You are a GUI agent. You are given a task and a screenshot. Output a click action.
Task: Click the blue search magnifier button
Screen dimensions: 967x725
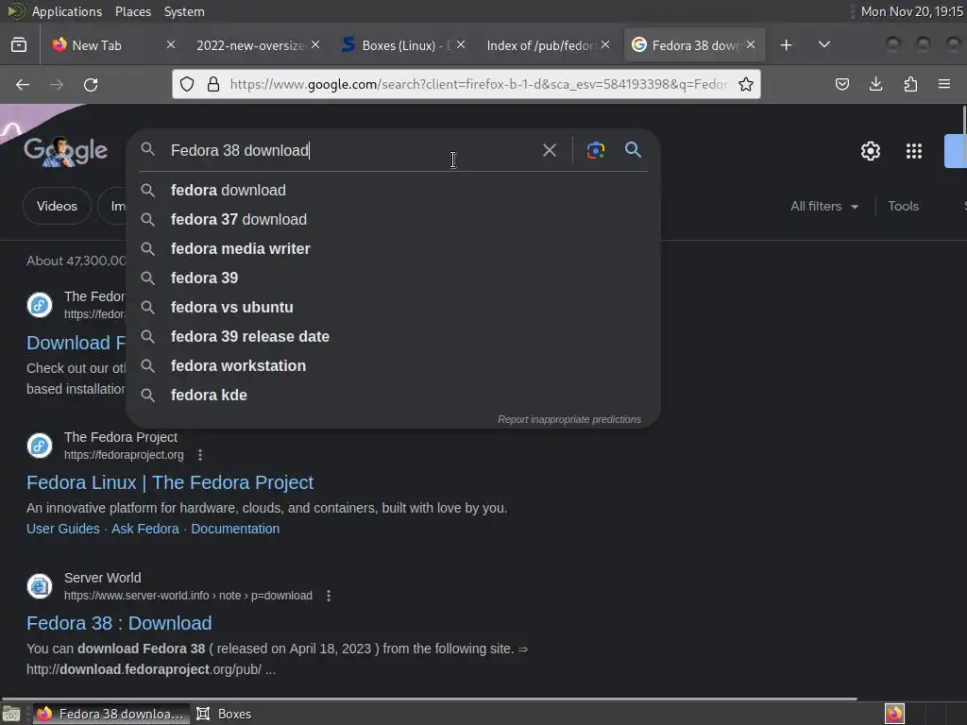coord(633,150)
